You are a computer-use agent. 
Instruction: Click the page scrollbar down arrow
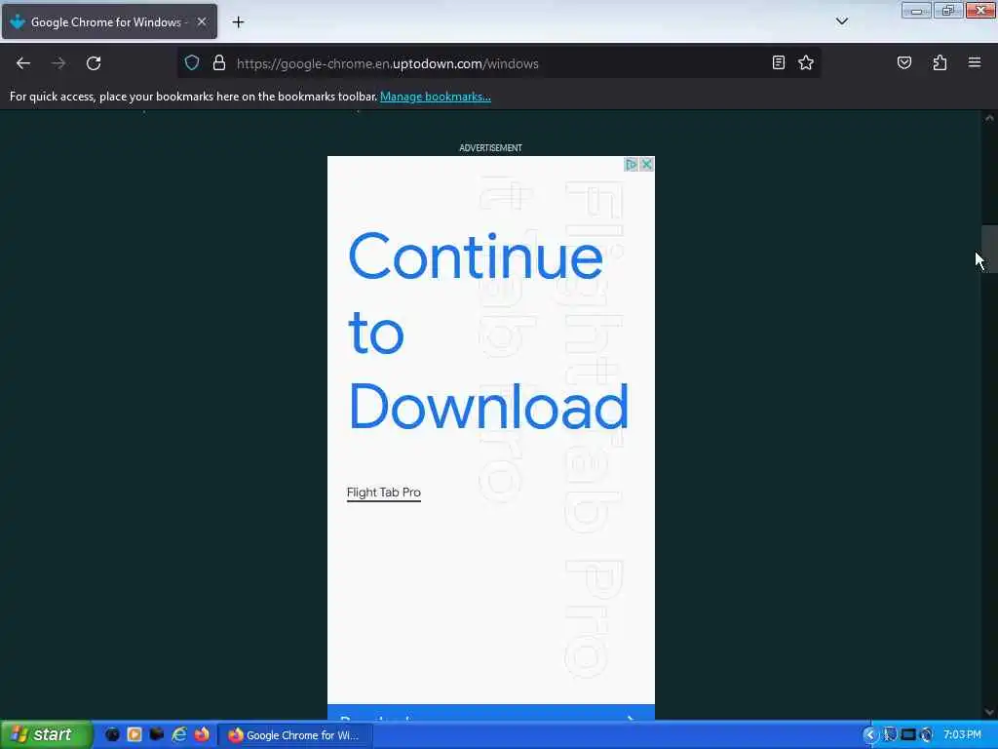[x=989, y=712]
